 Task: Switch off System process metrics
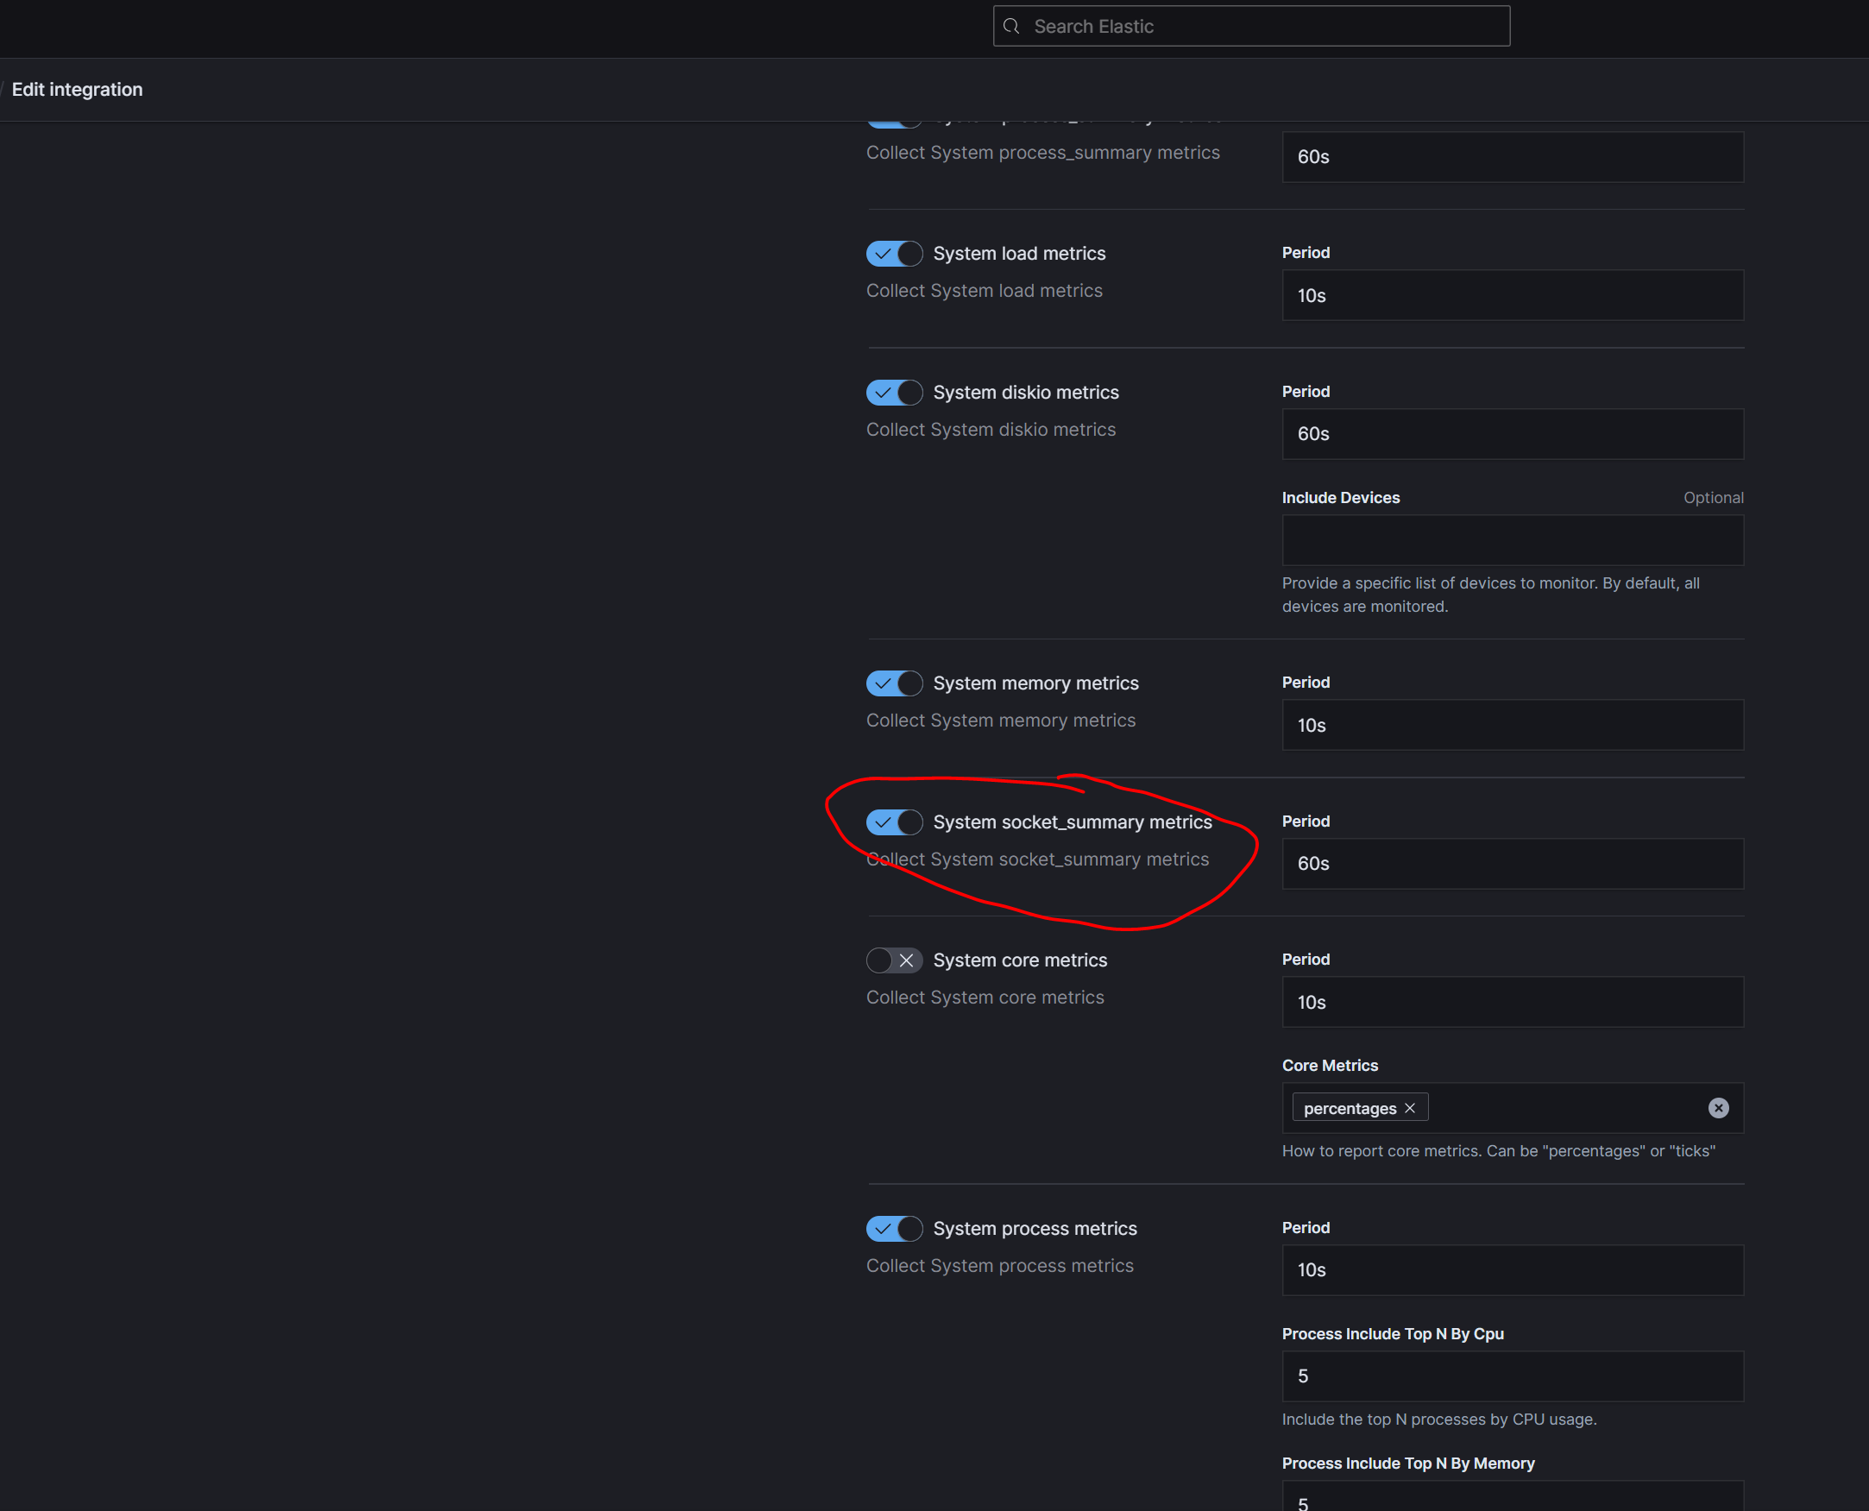pos(894,1229)
